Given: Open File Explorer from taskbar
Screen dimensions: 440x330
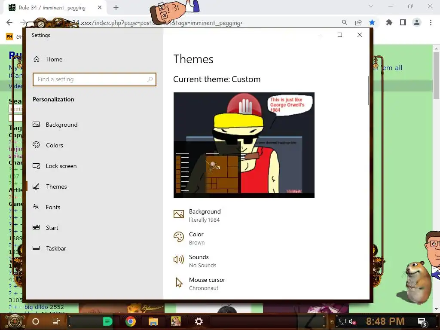Looking at the screenshot, I should (153, 321).
